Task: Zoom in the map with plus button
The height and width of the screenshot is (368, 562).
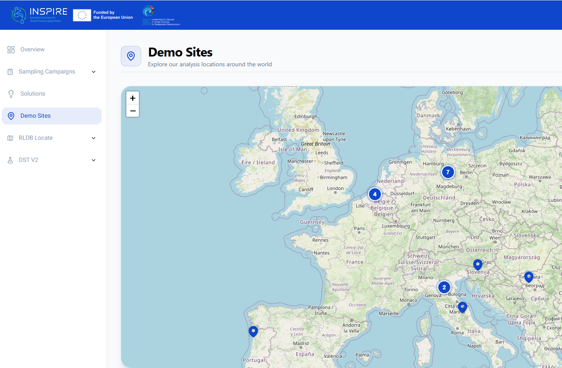Action: pos(133,98)
